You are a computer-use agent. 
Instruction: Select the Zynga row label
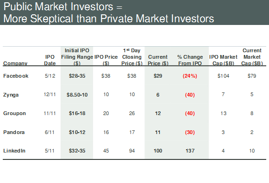pos(11,95)
